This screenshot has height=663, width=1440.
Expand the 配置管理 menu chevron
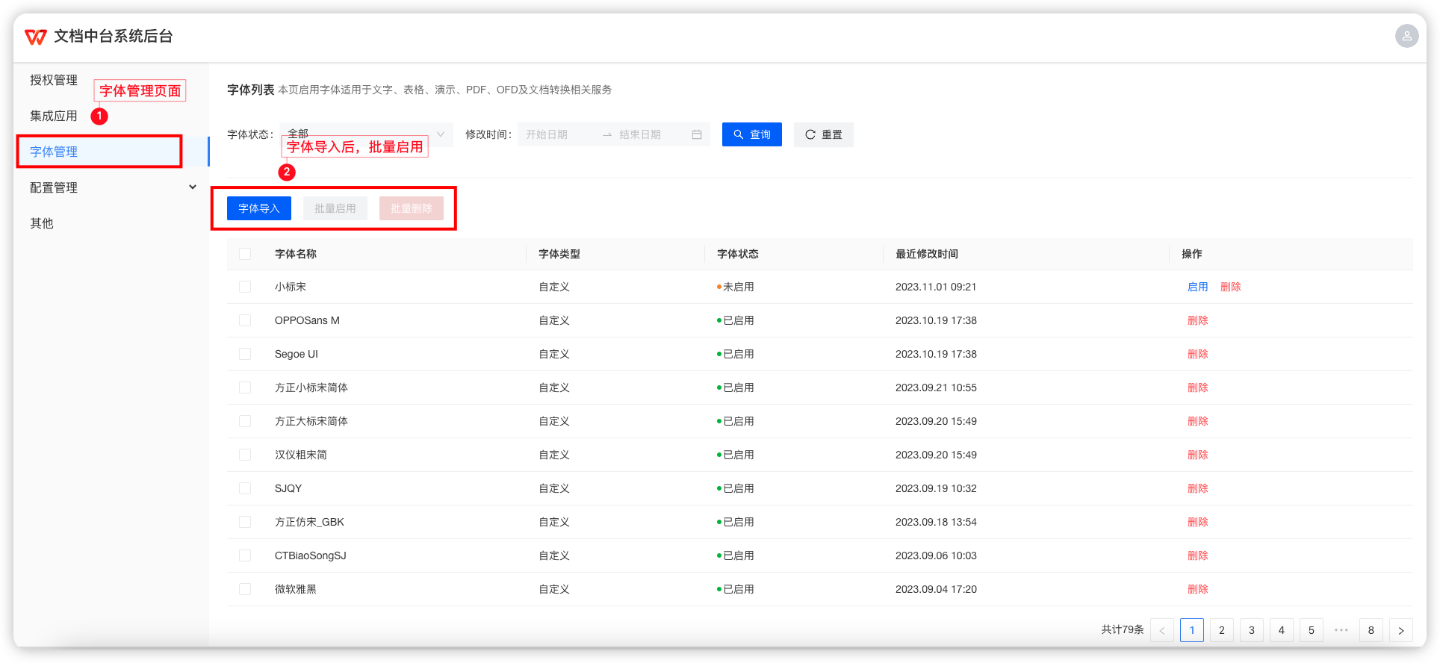tap(193, 187)
